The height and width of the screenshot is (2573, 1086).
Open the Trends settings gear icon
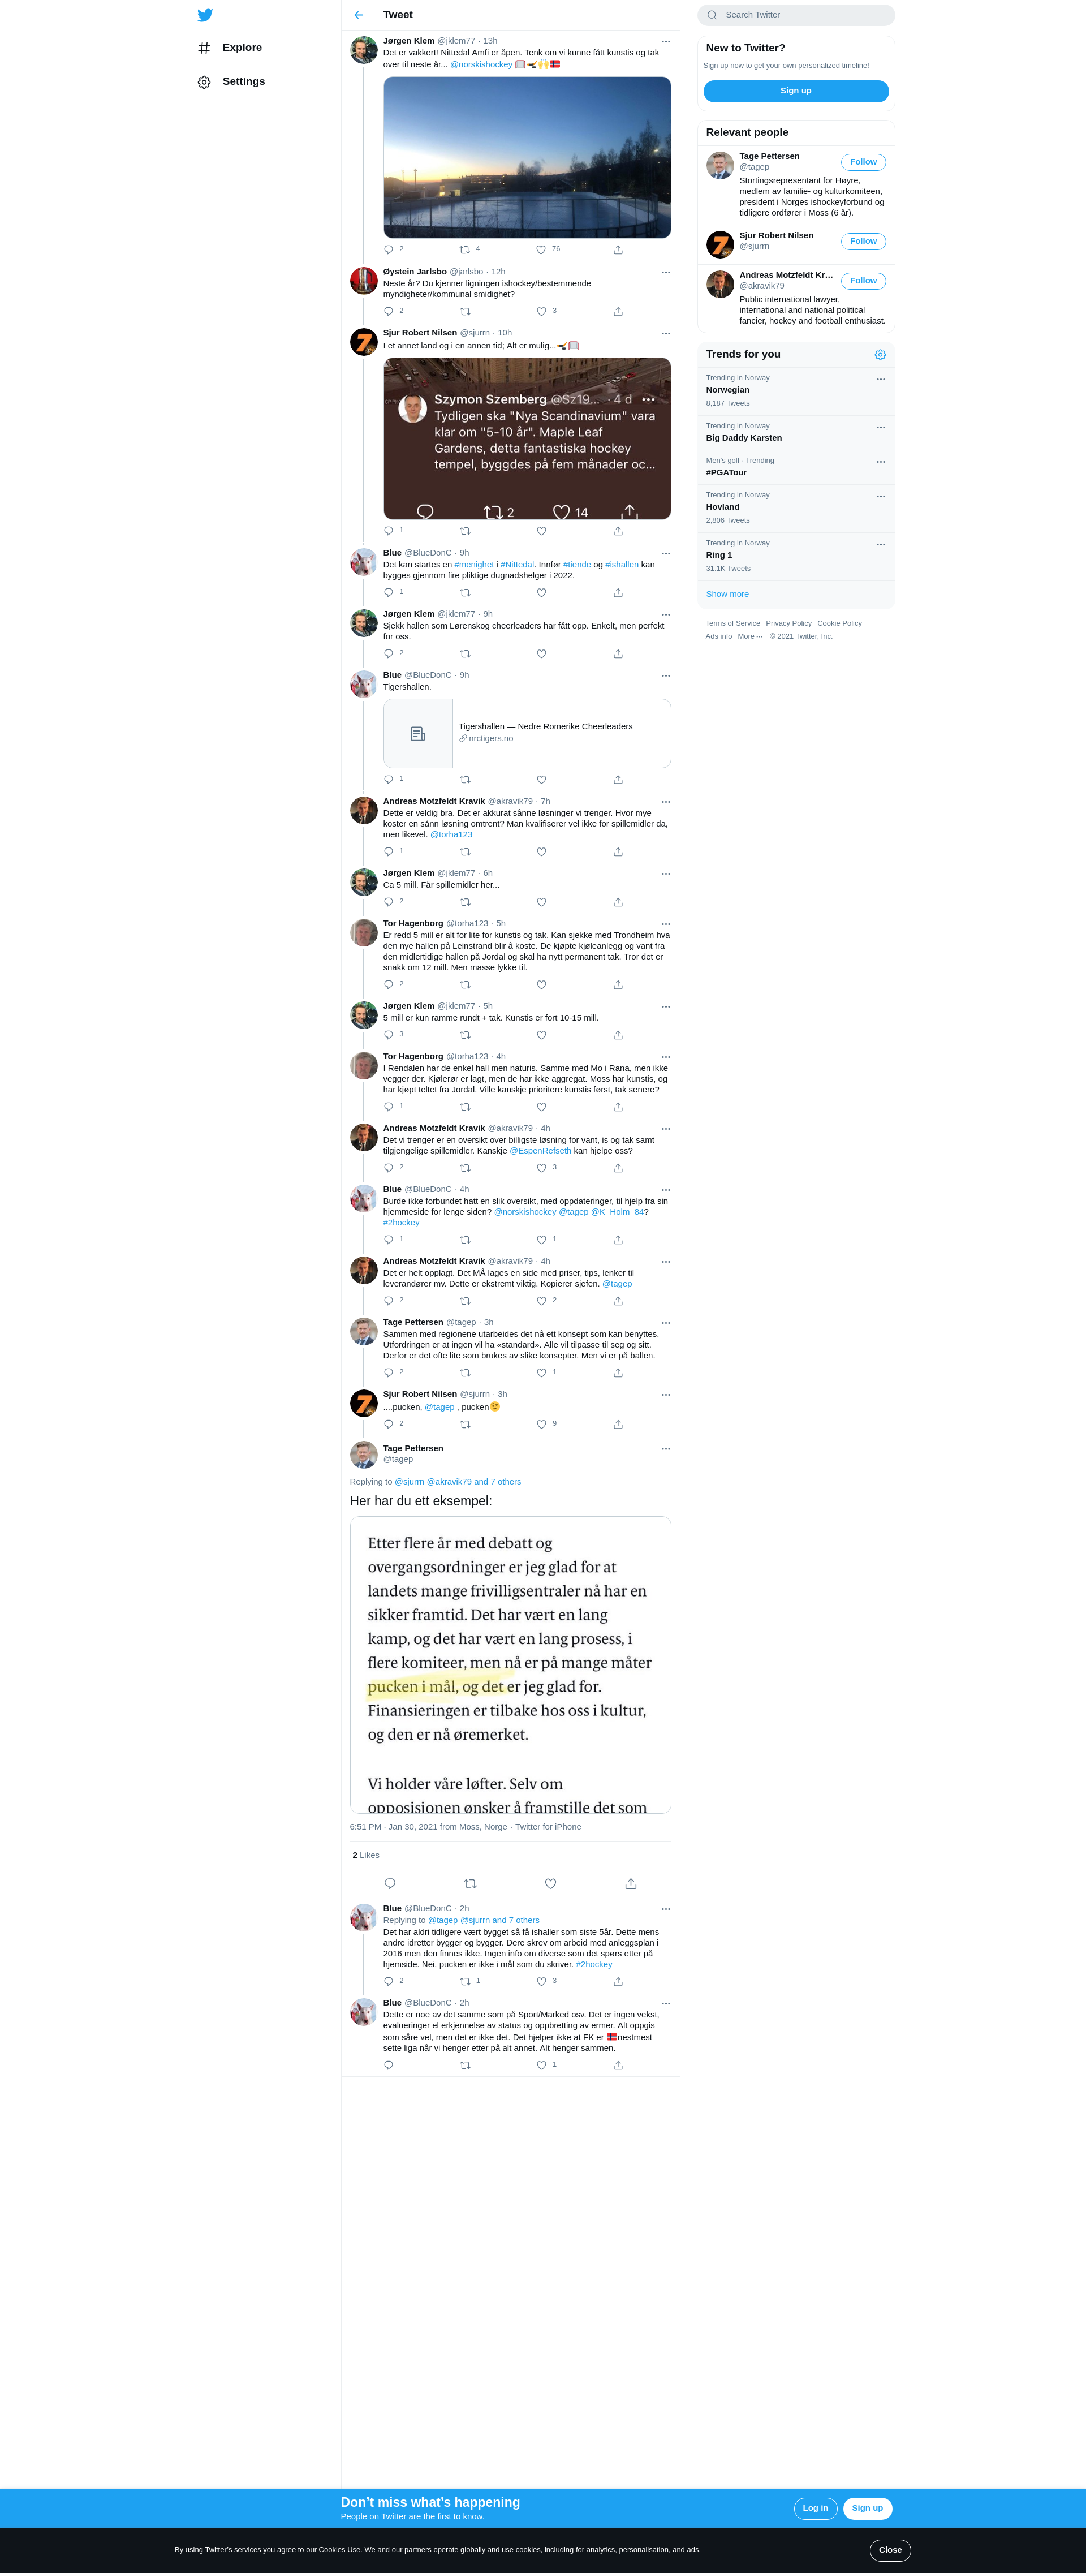coord(880,355)
